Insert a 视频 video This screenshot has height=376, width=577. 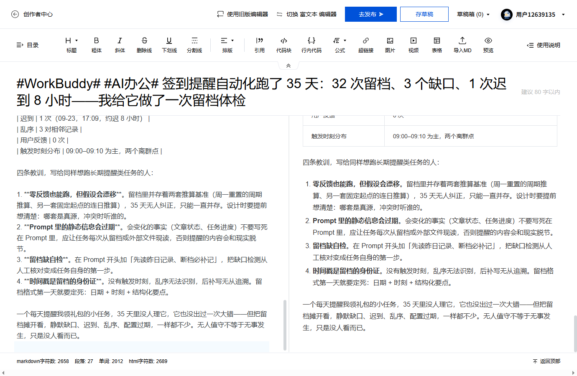(414, 45)
